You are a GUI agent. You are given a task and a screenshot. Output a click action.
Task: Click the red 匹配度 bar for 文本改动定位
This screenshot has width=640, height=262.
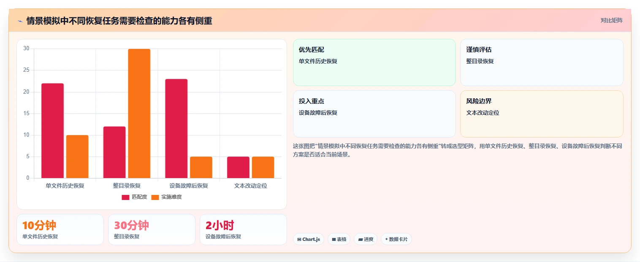238,167
